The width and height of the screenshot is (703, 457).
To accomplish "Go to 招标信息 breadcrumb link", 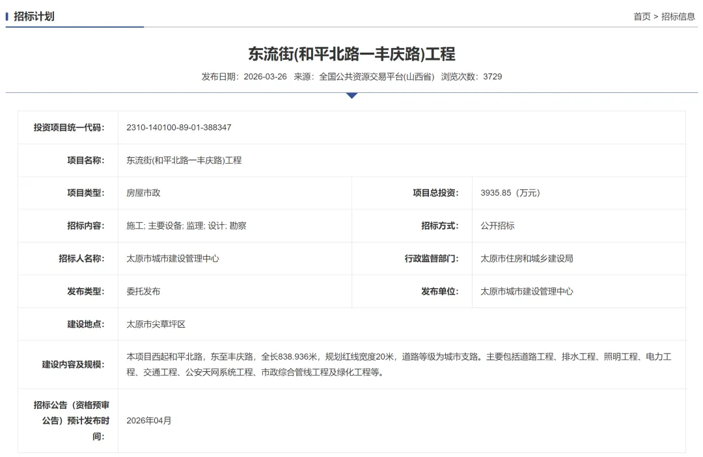I will [x=678, y=16].
